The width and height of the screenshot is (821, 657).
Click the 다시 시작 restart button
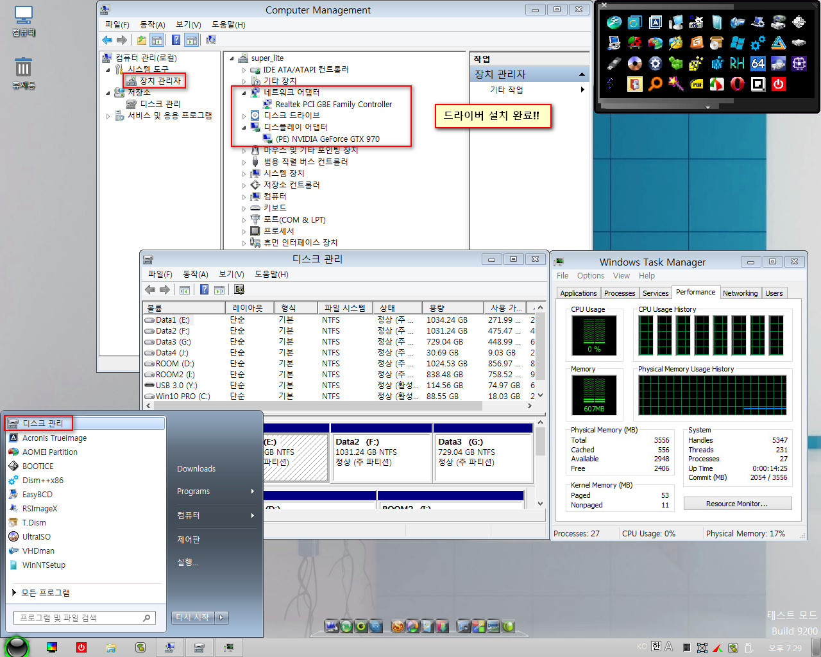click(194, 617)
